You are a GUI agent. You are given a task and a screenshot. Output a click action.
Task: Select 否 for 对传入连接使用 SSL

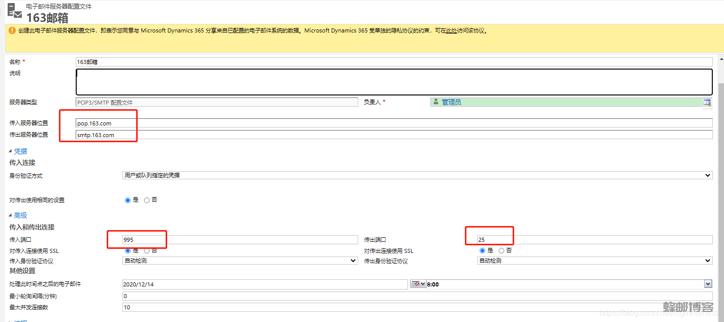(147, 250)
